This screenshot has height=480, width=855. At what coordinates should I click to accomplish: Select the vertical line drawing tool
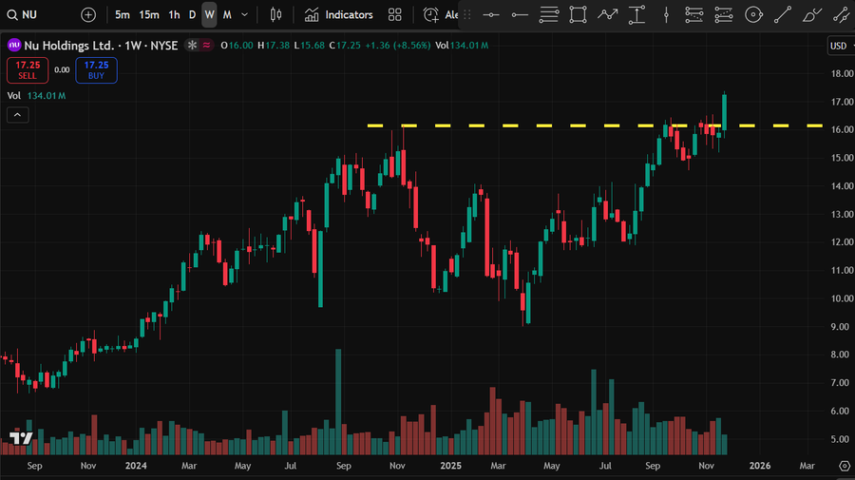click(666, 15)
